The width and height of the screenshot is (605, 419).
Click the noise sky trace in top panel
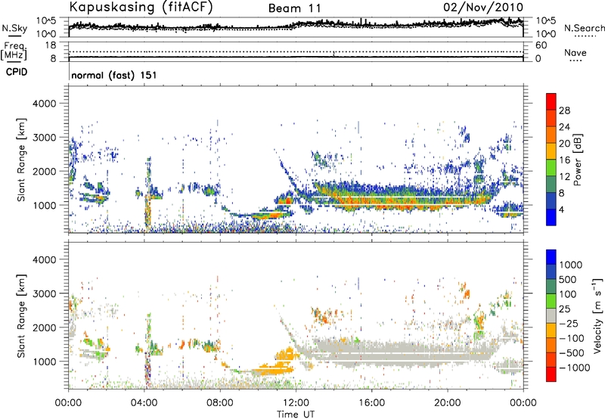tap(296, 25)
